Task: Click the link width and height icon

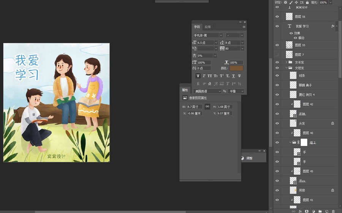Action: coord(207,106)
